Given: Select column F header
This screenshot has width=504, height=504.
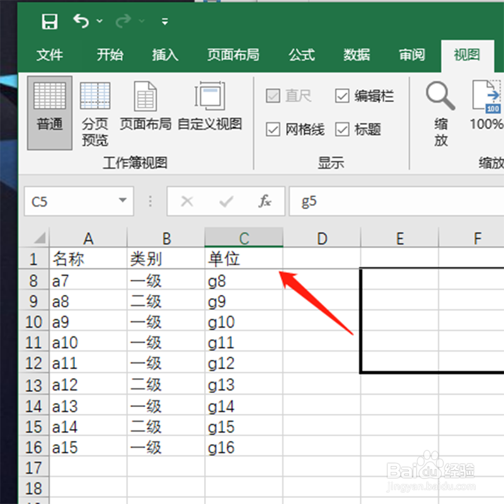Looking at the screenshot, I should click(471, 238).
